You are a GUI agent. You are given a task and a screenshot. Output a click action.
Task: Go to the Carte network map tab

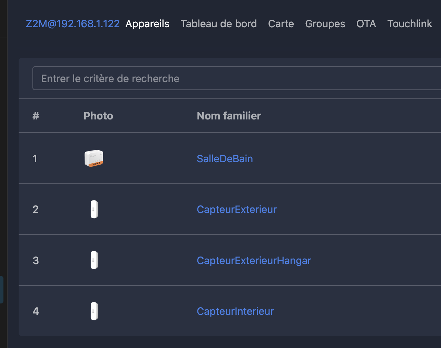tap(281, 24)
